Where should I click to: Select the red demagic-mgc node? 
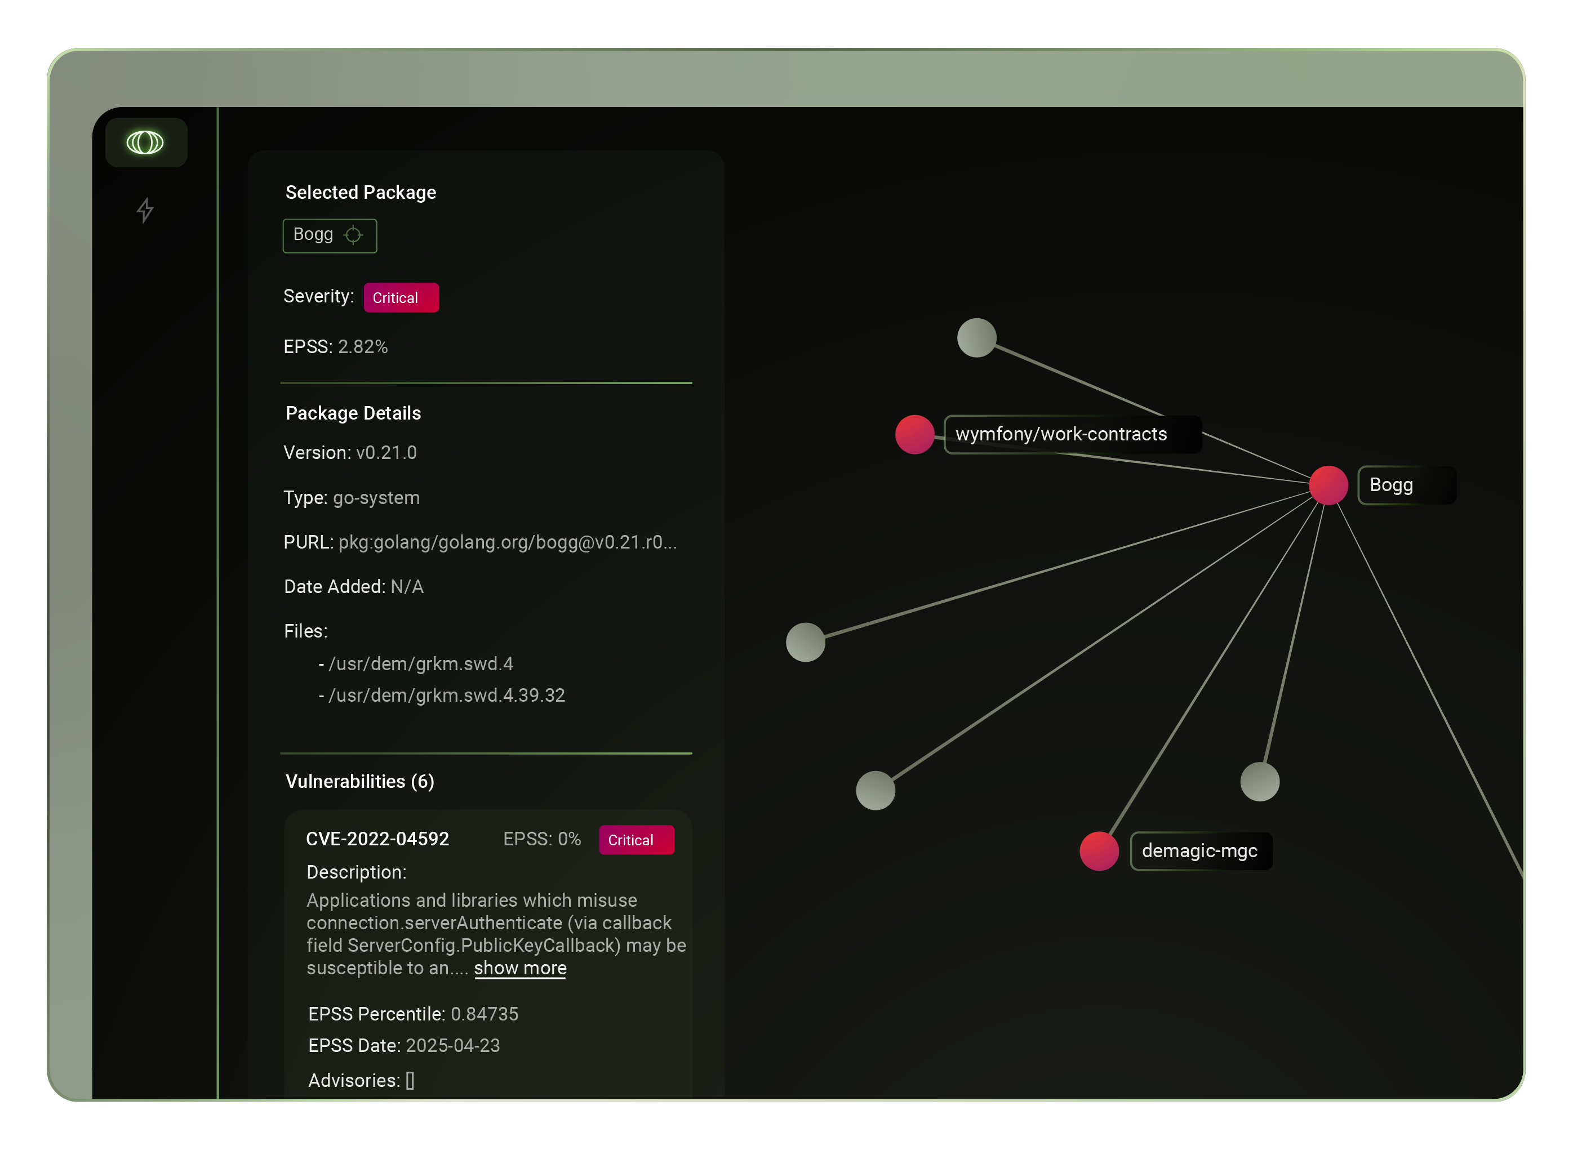point(1099,850)
